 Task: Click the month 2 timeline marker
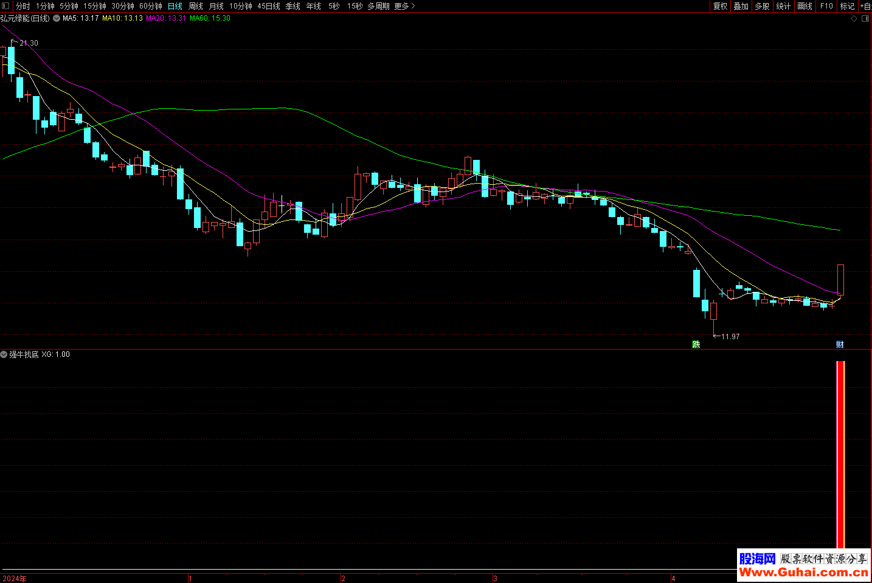point(344,579)
